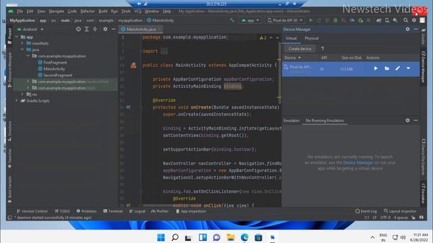Viewport: 433px width, 243px height.
Task: Open the Profile app gauge icon
Action: click(352, 20)
